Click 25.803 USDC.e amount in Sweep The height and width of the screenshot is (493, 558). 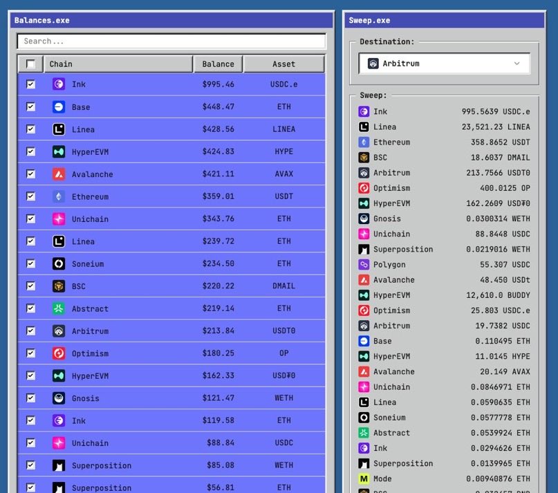[x=501, y=310]
